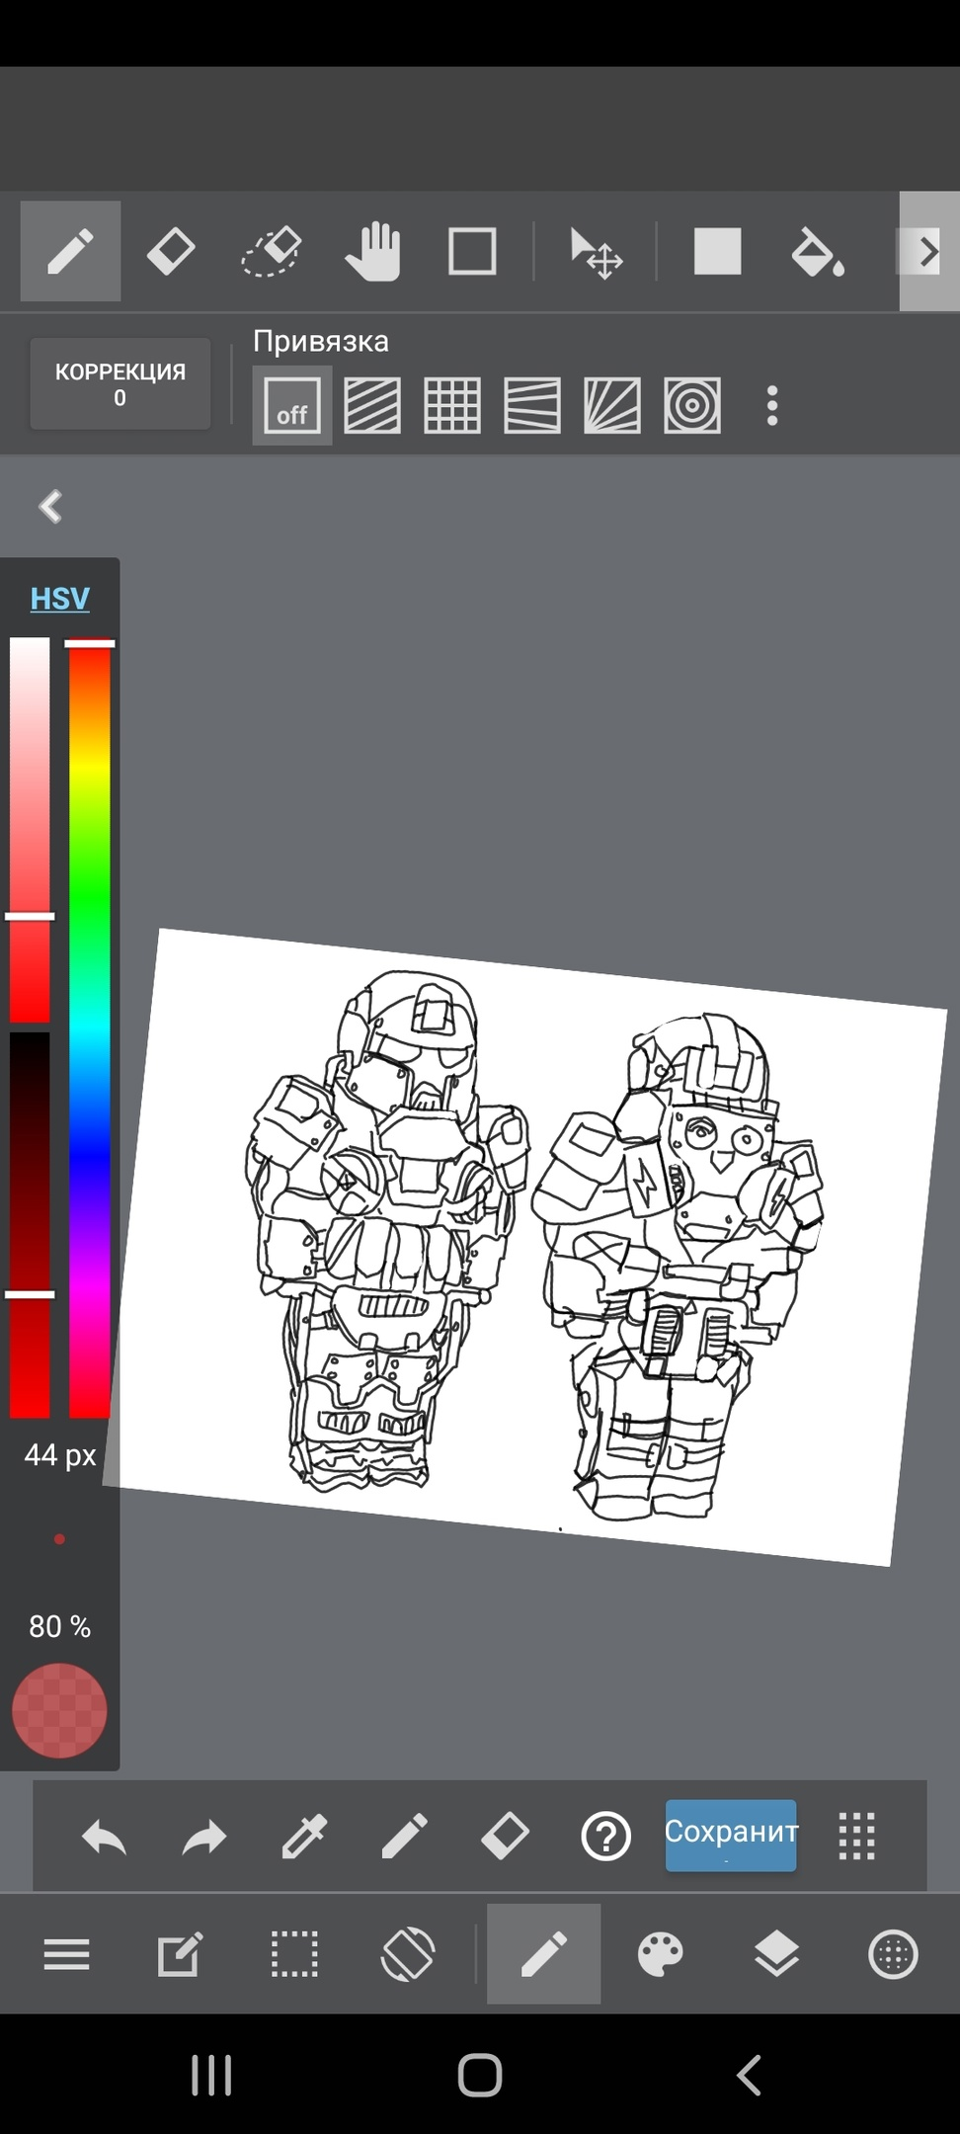Select the Eraser tool in top toolbar

(x=171, y=251)
